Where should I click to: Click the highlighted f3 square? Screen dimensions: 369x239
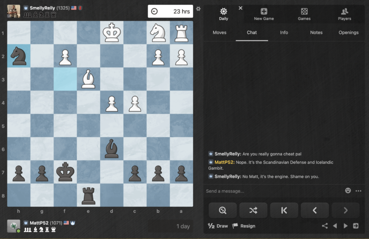[65, 79]
